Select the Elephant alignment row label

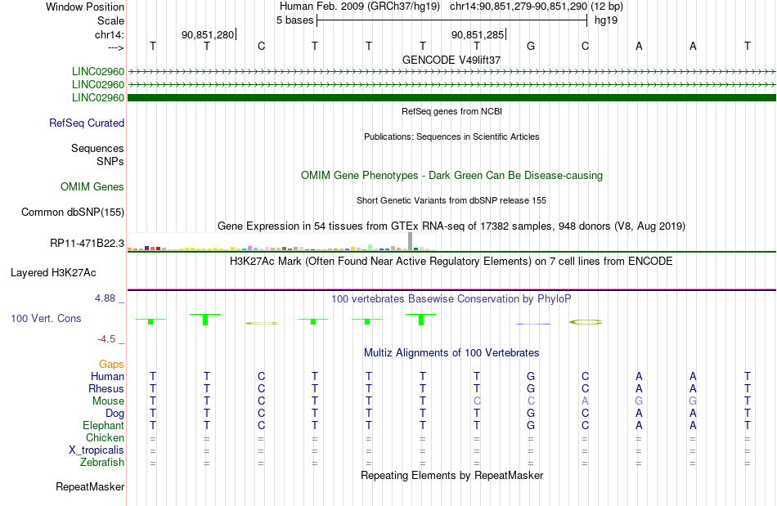[103, 425]
